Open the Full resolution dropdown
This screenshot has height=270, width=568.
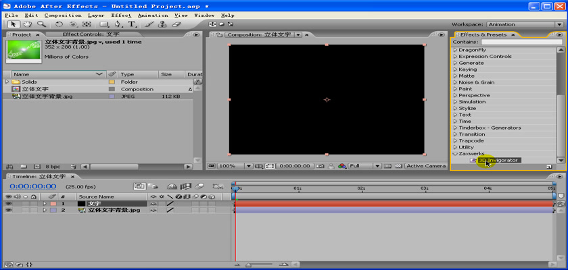coord(364,166)
